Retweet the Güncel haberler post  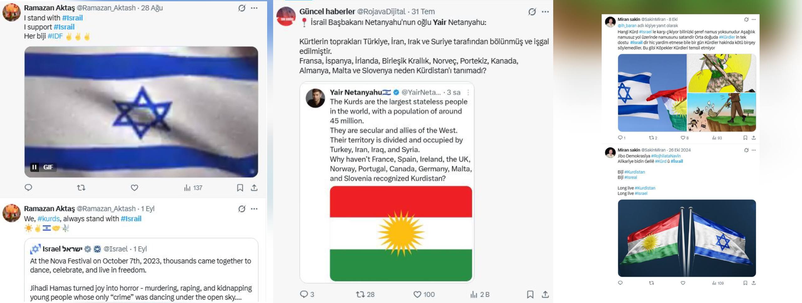[360, 295]
